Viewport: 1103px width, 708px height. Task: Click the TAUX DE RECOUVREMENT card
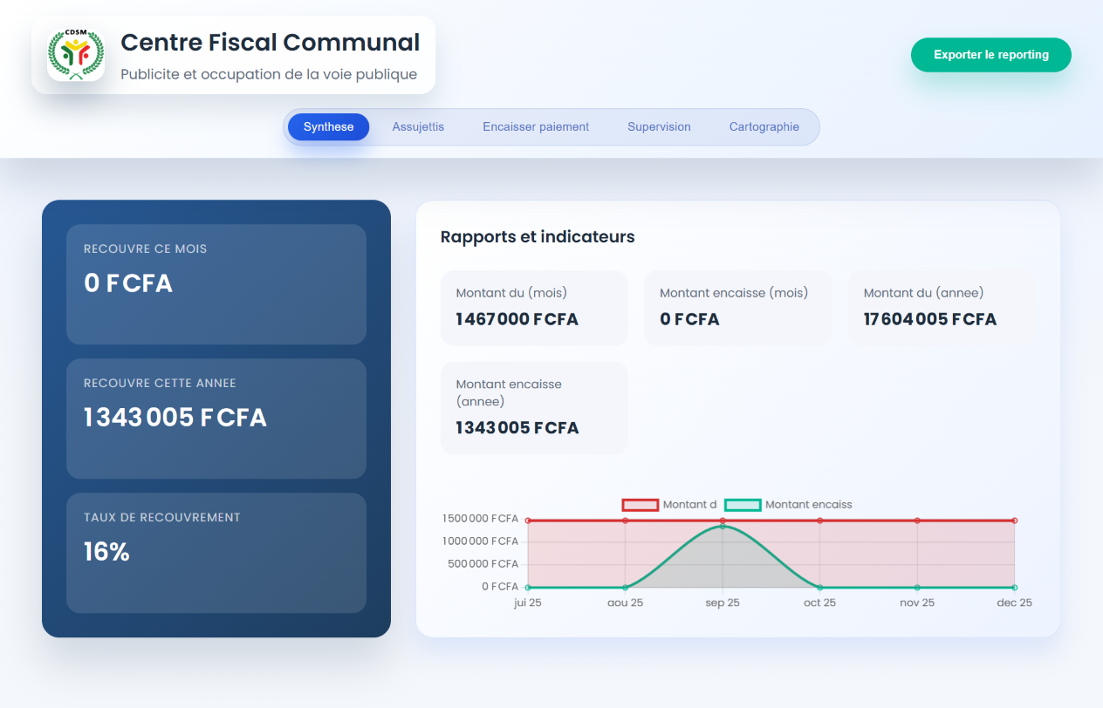coord(216,552)
